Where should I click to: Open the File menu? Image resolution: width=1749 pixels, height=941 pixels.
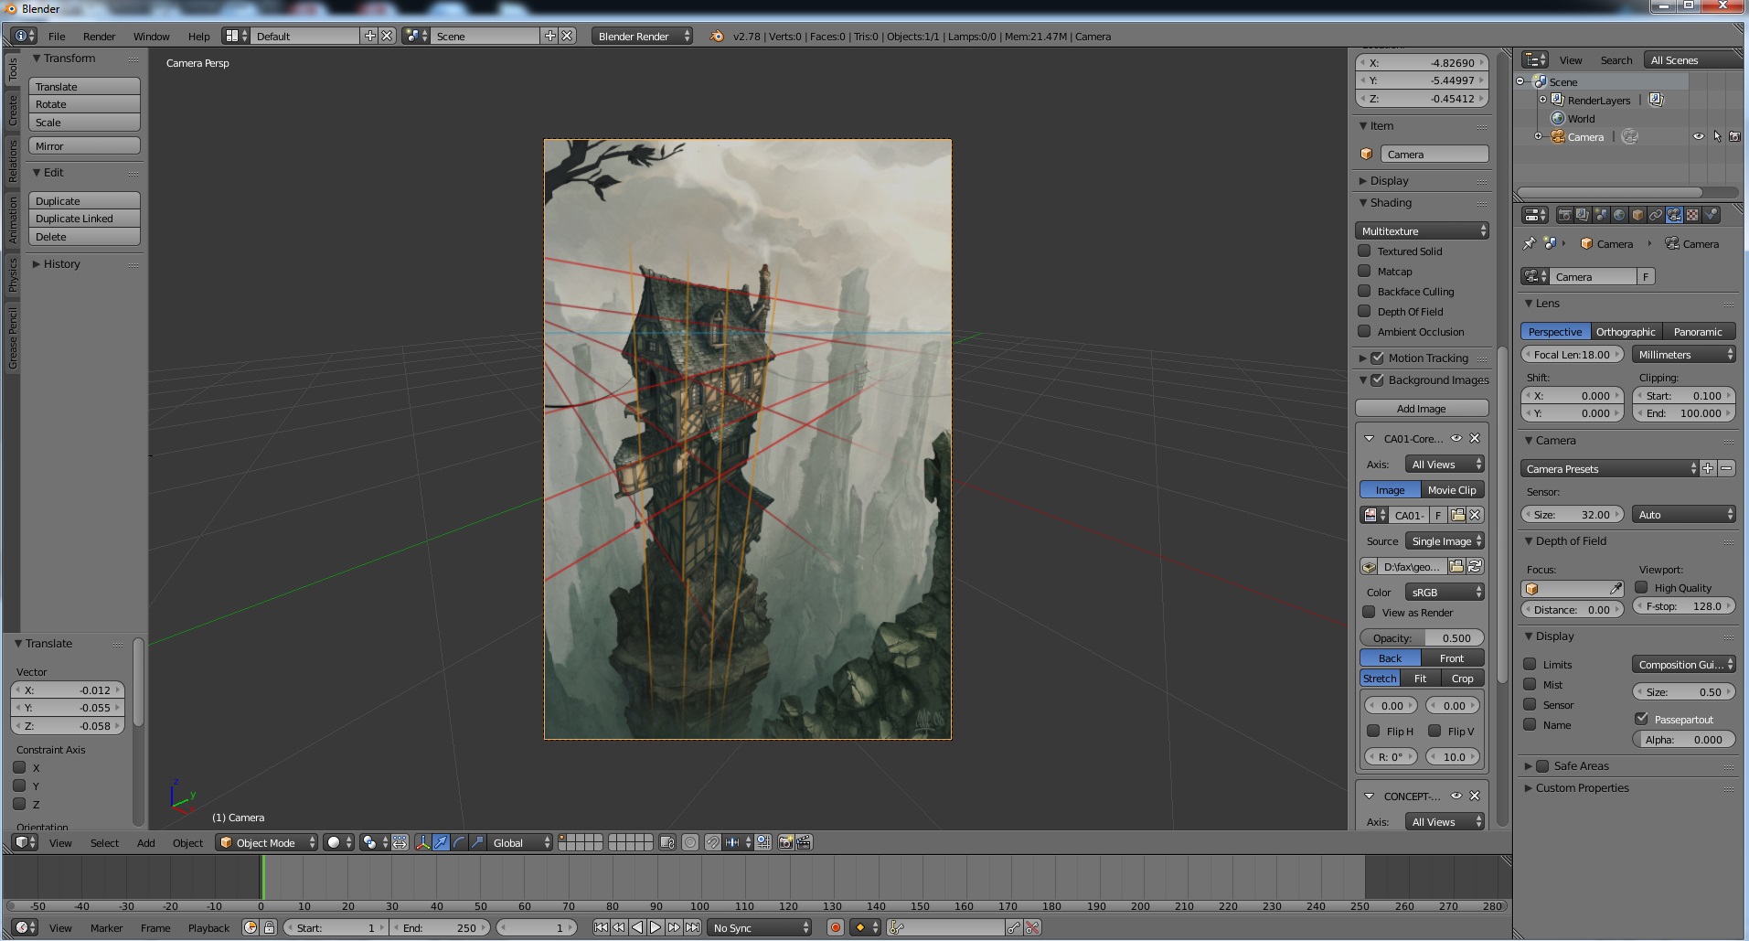click(57, 36)
